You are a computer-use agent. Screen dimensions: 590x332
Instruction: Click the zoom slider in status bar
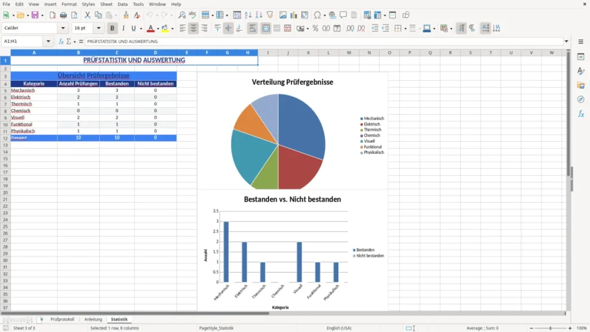click(550, 328)
